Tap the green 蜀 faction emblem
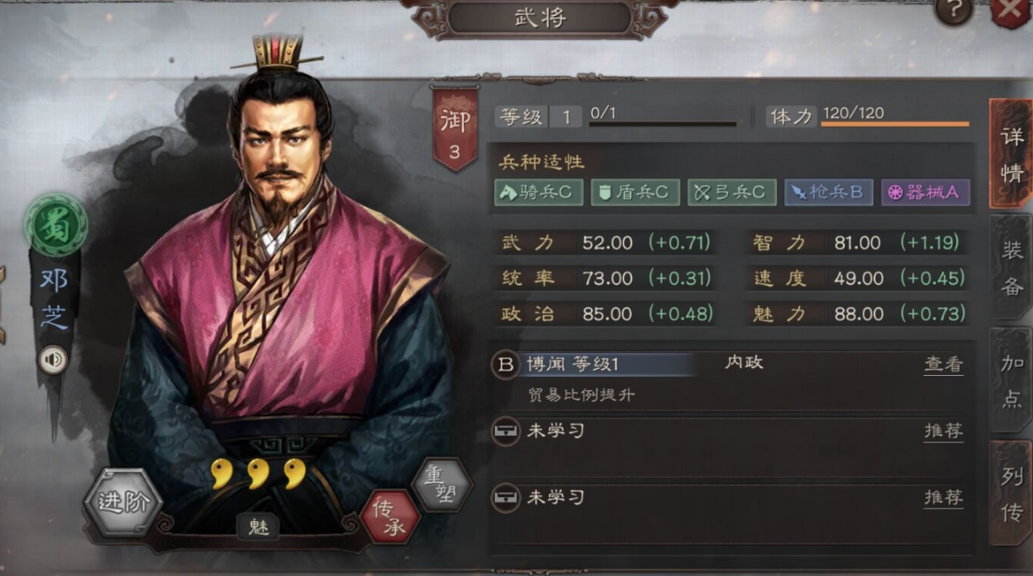Screen dimensions: 1033x576 [56, 226]
